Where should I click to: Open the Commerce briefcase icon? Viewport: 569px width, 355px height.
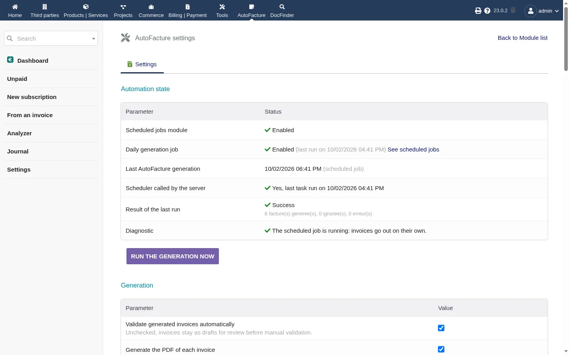click(x=151, y=7)
